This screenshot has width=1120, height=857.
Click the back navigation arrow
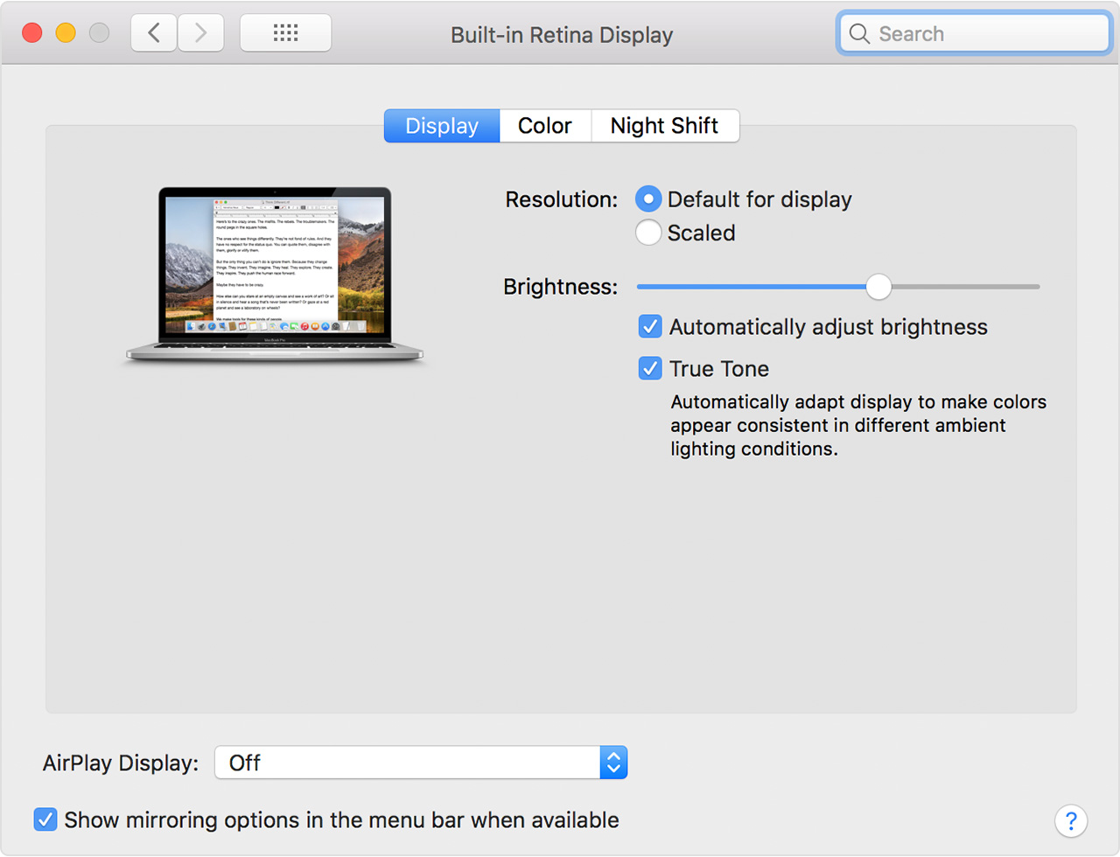tap(153, 32)
